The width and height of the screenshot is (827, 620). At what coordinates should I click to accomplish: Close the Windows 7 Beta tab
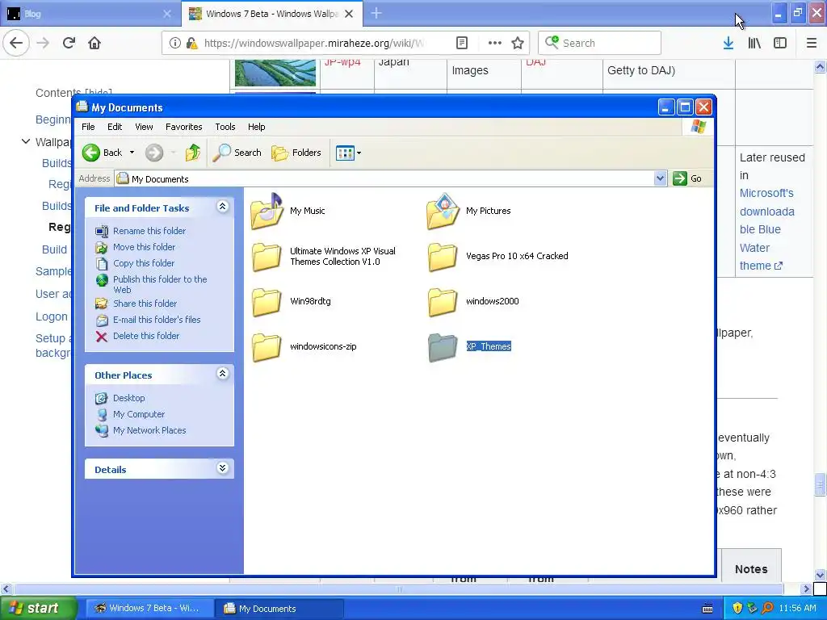pyautogui.click(x=349, y=14)
